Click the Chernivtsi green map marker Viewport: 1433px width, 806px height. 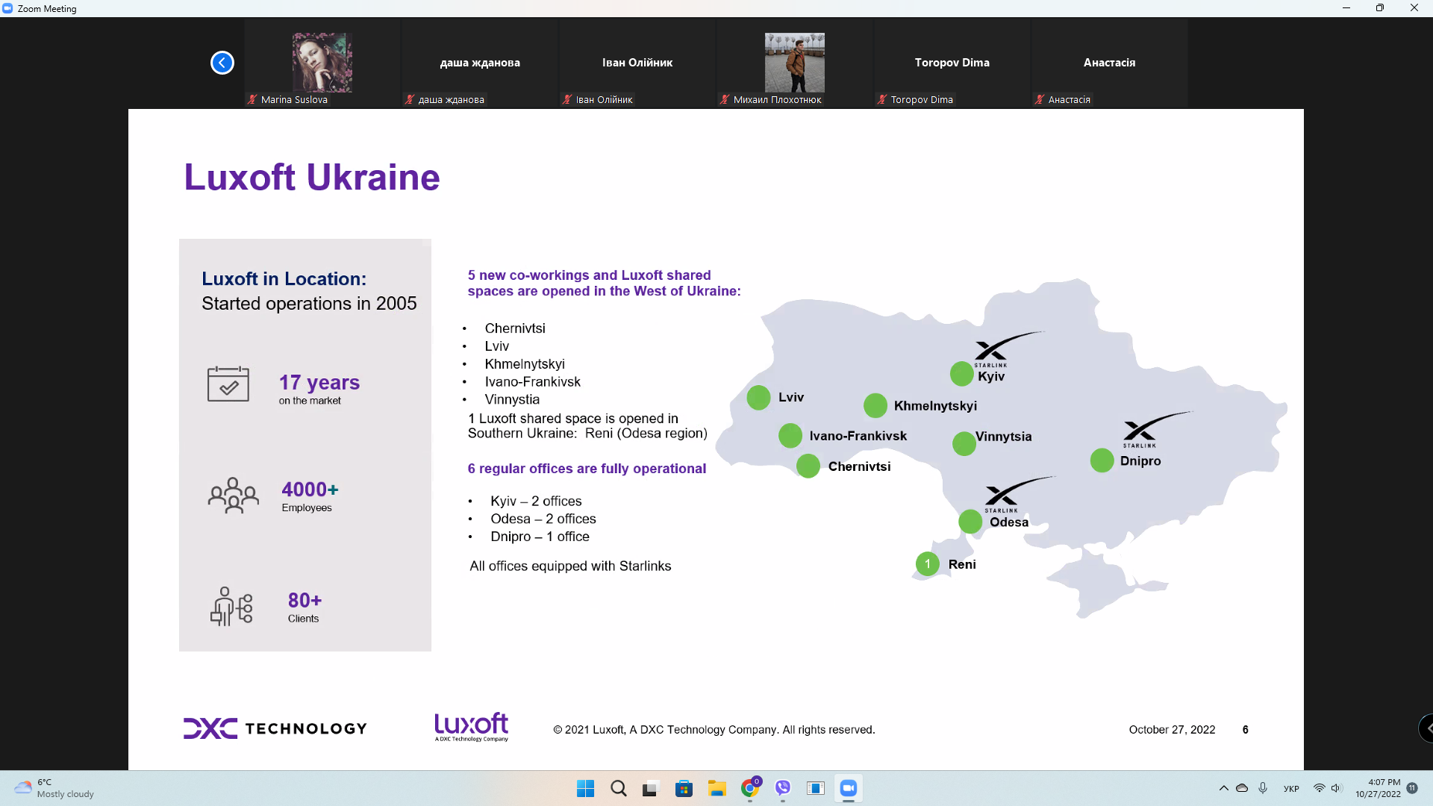pos(808,466)
